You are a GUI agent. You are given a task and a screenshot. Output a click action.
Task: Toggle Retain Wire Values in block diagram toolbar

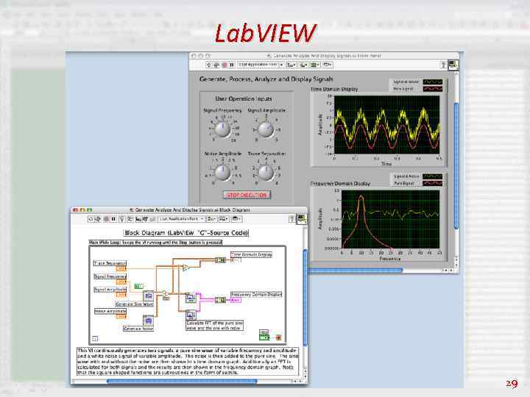[130, 219]
